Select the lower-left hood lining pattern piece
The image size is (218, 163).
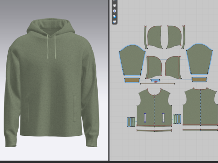154,67
